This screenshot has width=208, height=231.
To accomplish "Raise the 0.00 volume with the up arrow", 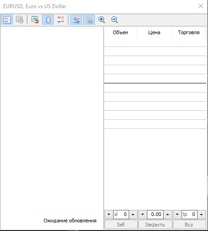I will (168, 215).
